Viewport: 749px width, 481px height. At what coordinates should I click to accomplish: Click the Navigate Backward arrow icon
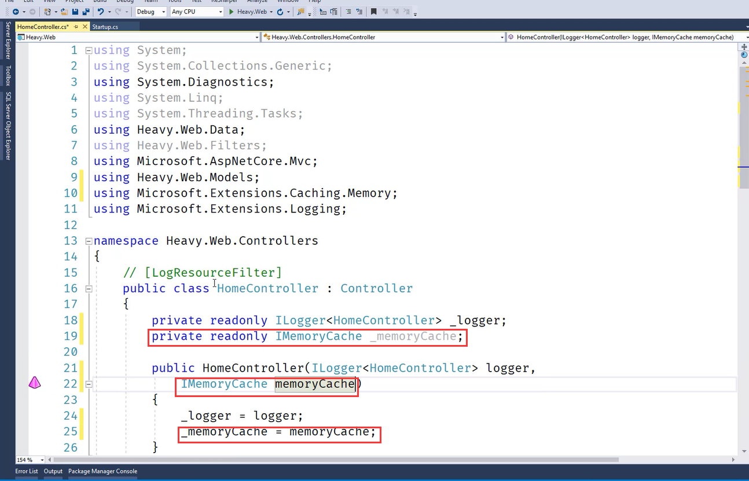(x=15, y=12)
